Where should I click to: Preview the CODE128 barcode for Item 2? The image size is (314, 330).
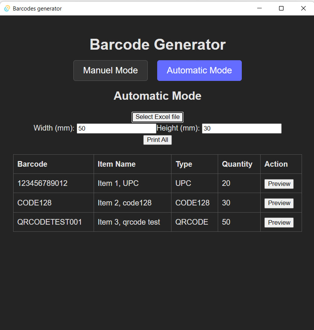[279, 203]
